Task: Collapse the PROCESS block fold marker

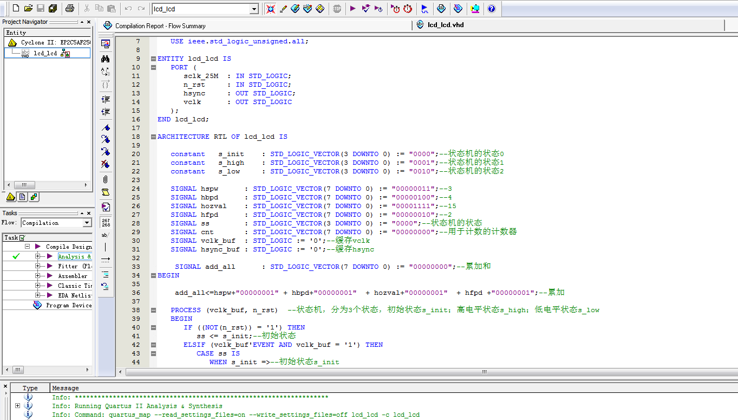Action: [153, 310]
